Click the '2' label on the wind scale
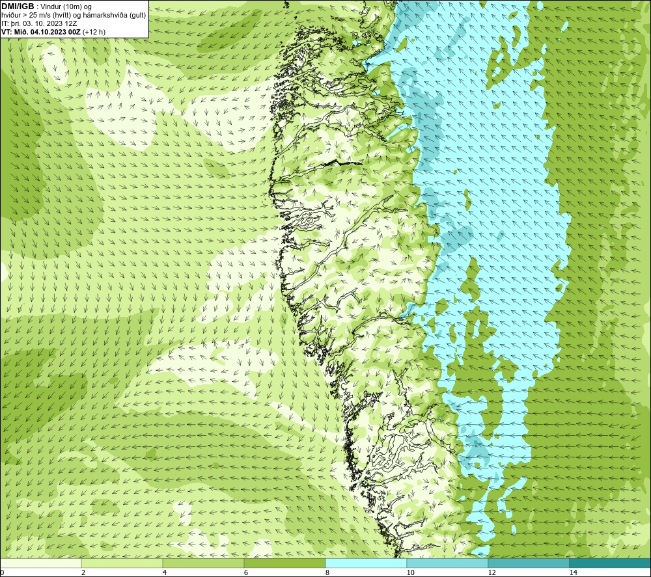The width and height of the screenshot is (651, 577). point(83,572)
